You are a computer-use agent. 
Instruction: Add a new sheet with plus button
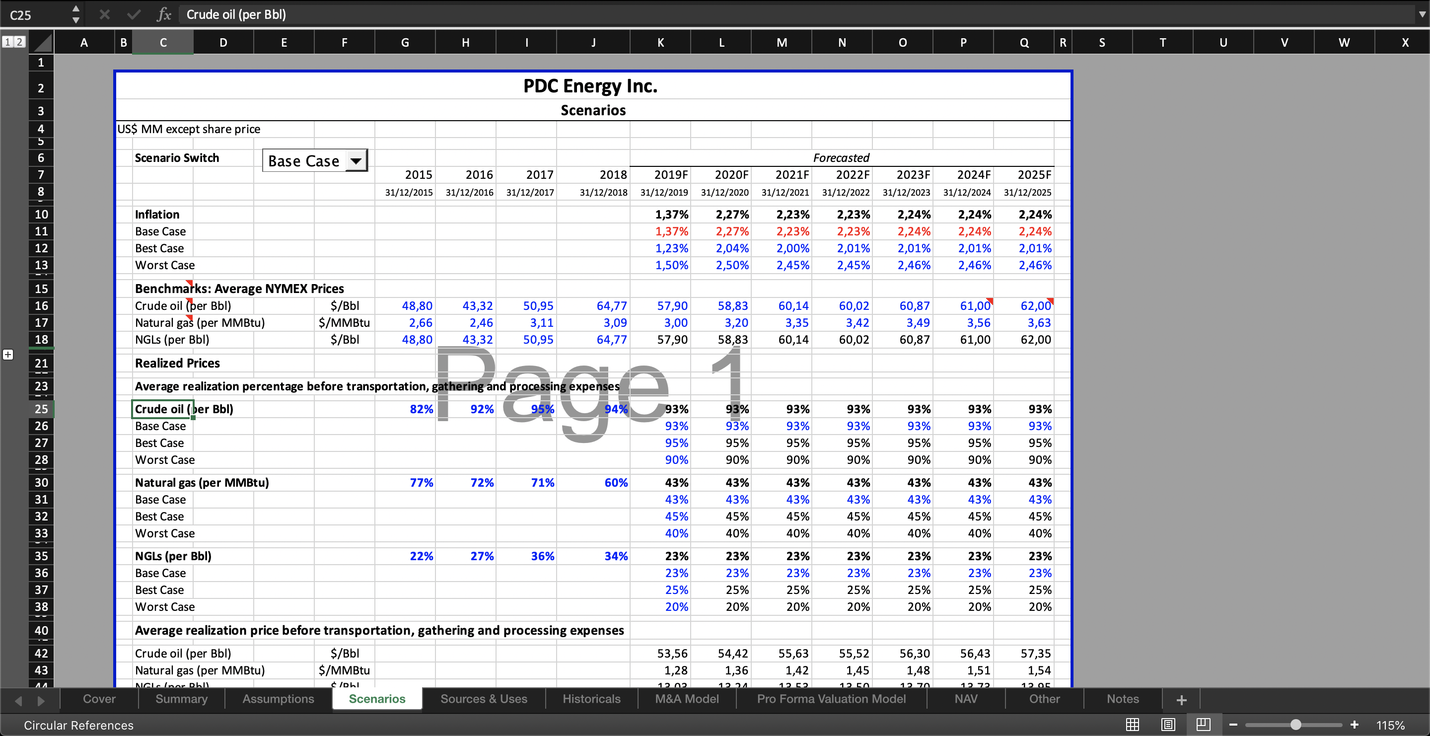1181,700
